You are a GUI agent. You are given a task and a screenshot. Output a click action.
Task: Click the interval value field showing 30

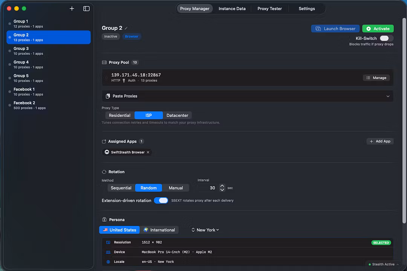click(207, 188)
